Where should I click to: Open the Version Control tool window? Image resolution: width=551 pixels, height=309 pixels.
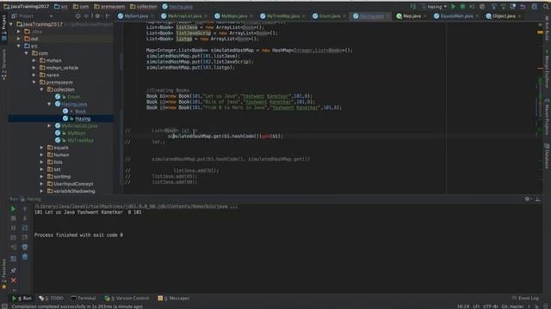[x=127, y=298]
